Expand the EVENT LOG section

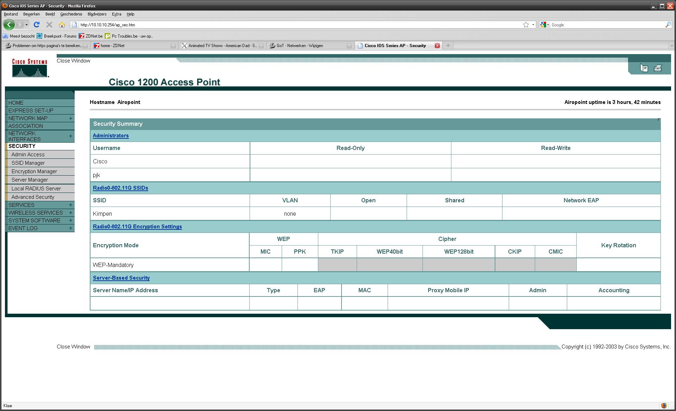click(71, 228)
